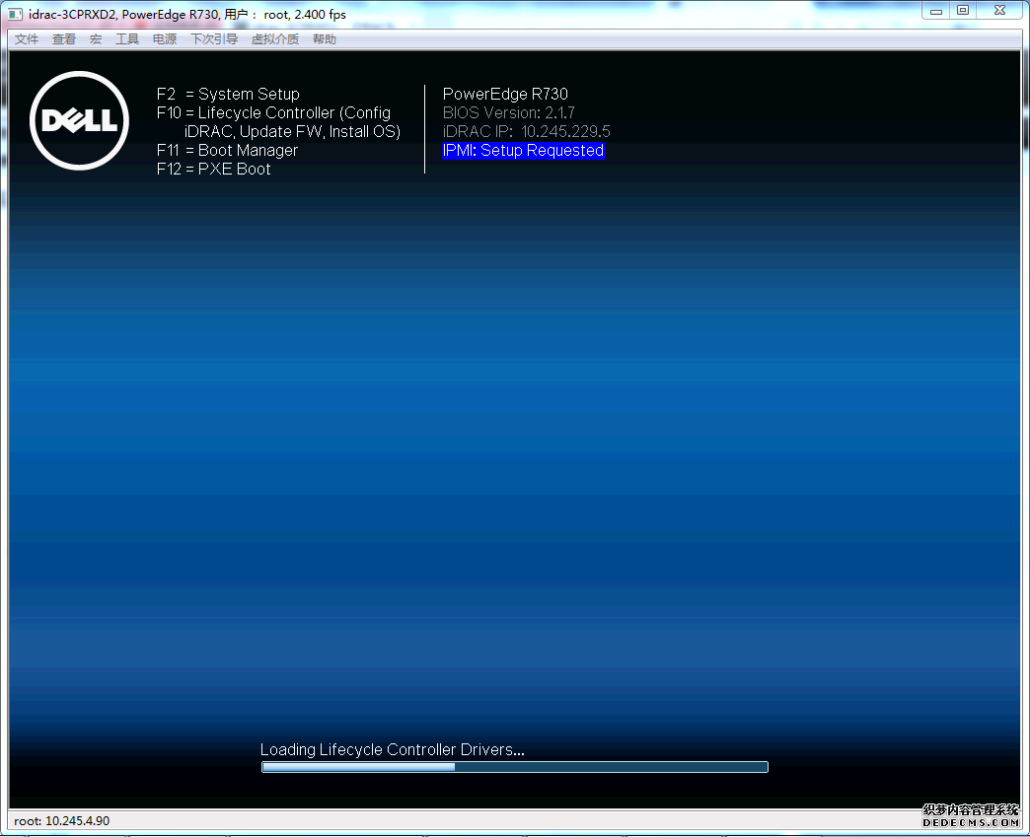Click the F11 = Boot Manager line
1030x837 pixels.
pyautogui.click(x=227, y=151)
